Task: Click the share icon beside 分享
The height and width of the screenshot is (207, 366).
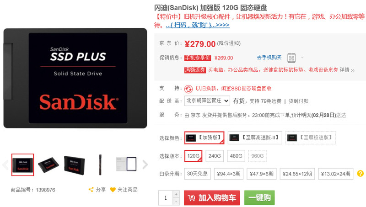Action: click(x=91, y=190)
